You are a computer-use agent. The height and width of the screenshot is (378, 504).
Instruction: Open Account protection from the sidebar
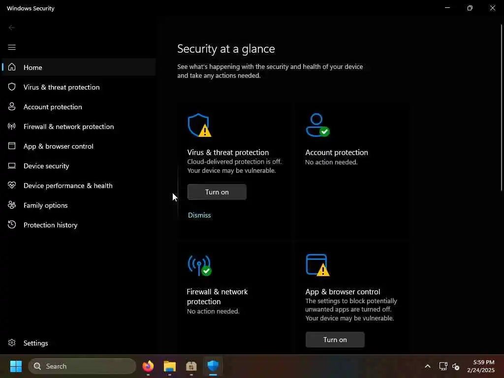79,107
